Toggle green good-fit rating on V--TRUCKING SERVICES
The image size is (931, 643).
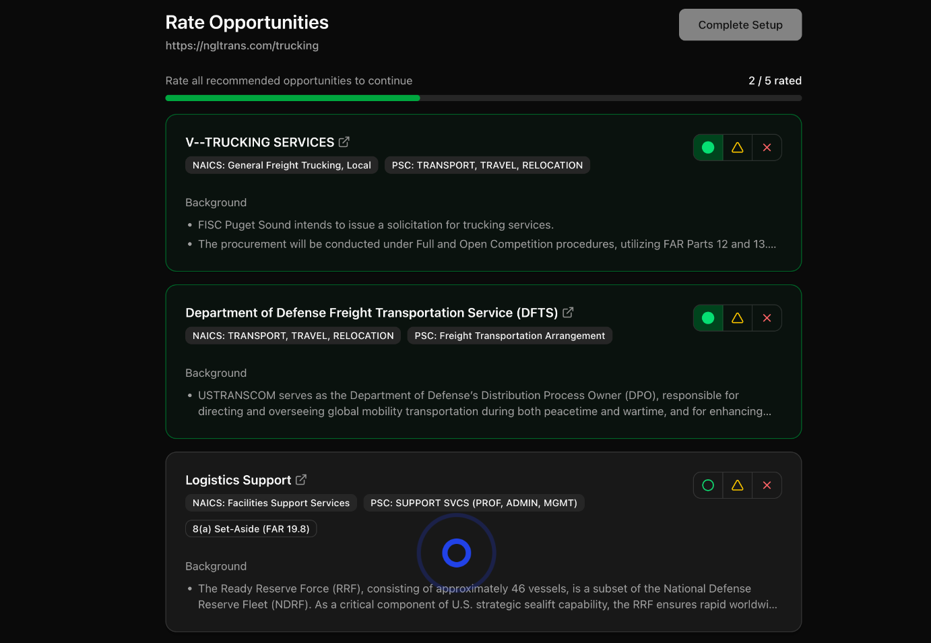[x=708, y=148]
